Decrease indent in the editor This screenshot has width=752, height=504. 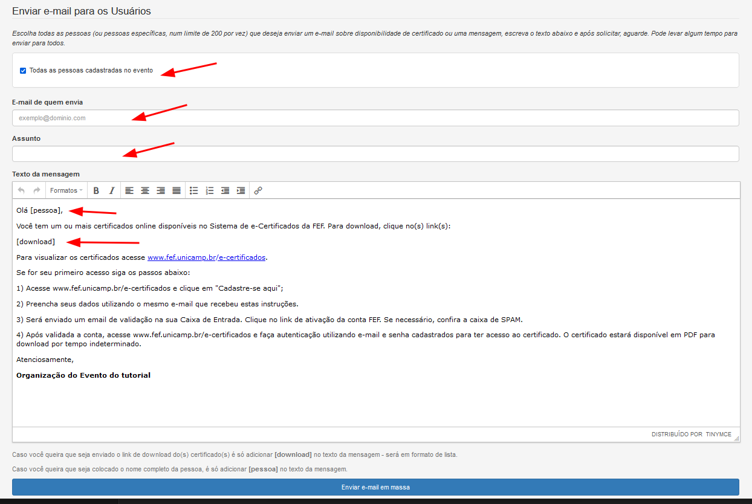point(225,190)
